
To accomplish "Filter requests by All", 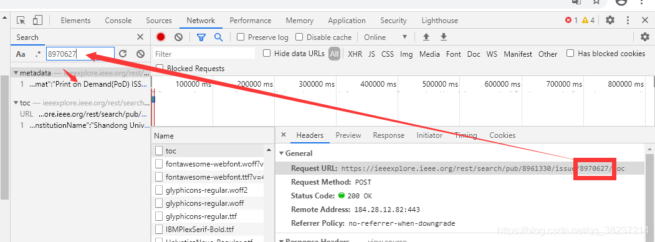I will coord(334,54).
